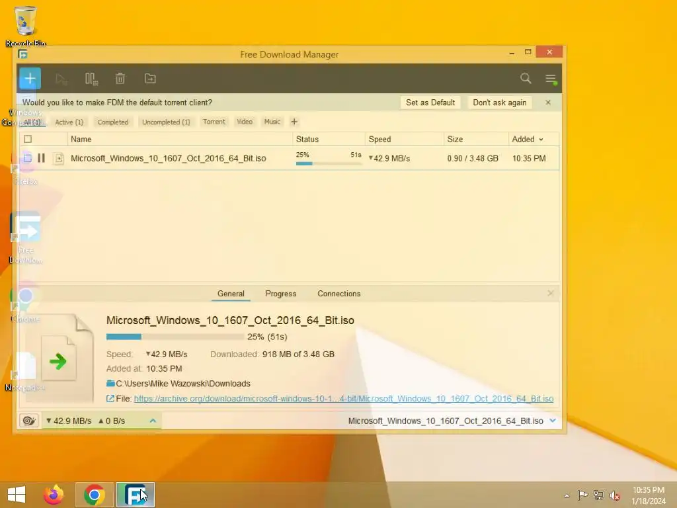This screenshot has height=508, width=677.
Task: Click move to folder toolbar icon
Action: point(150,79)
